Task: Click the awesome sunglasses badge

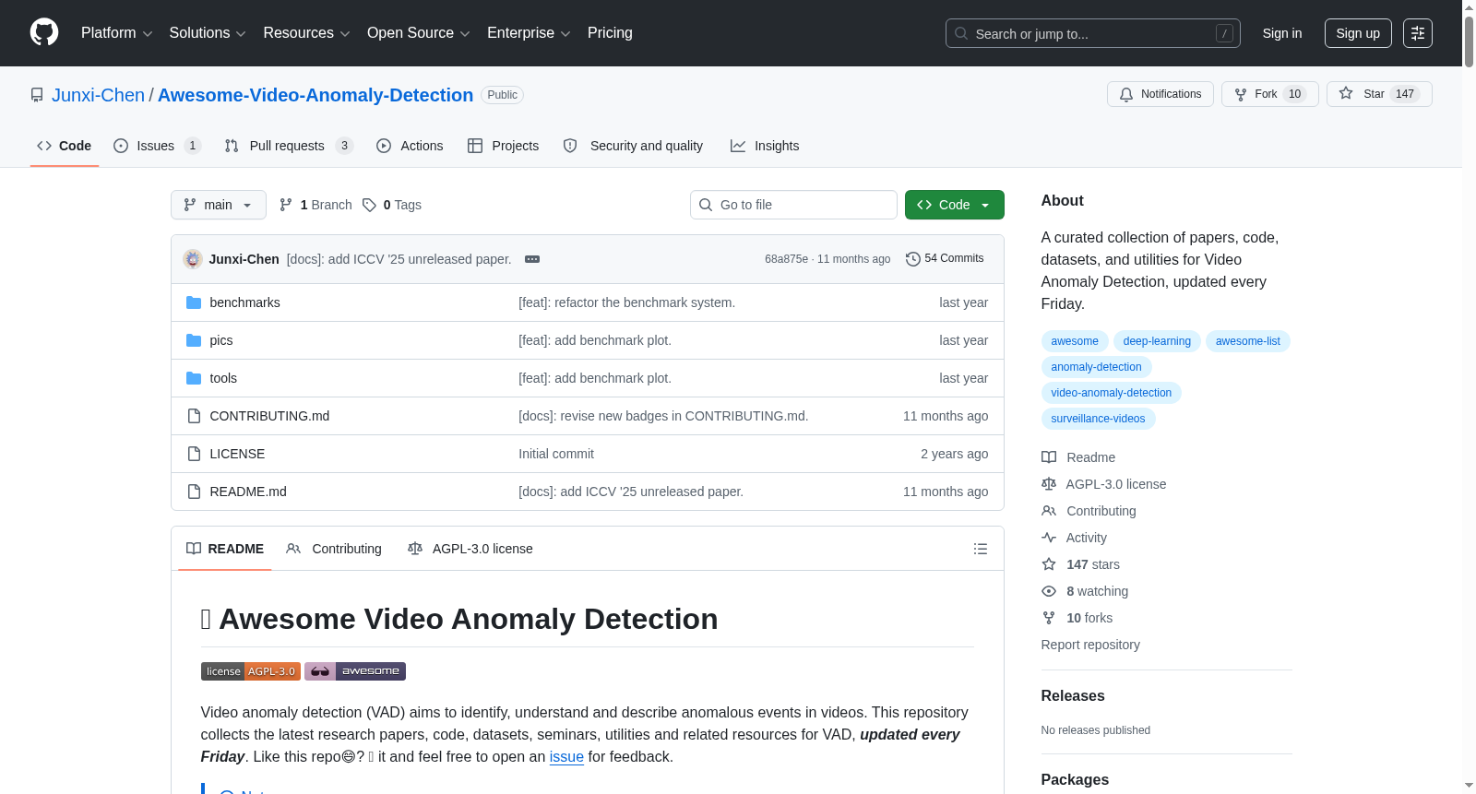Action: tap(355, 671)
